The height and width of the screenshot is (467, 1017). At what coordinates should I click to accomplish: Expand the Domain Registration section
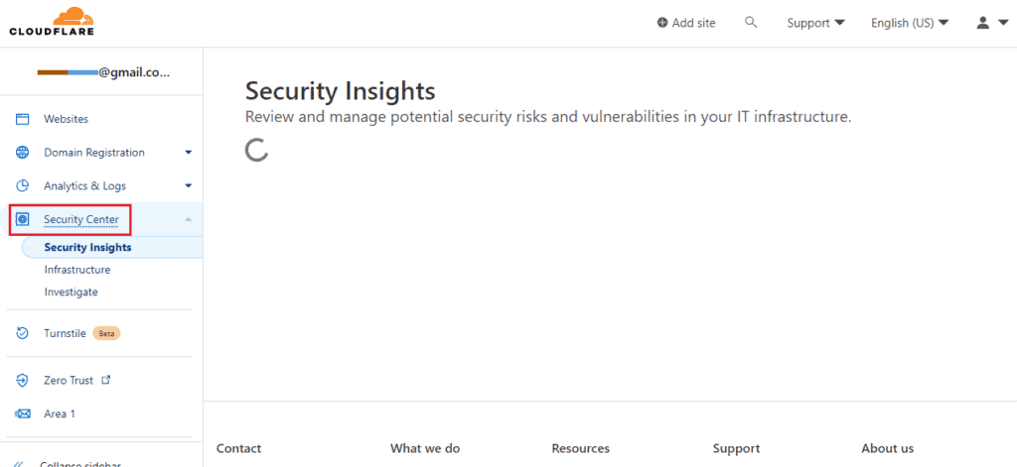tap(188, 153)
